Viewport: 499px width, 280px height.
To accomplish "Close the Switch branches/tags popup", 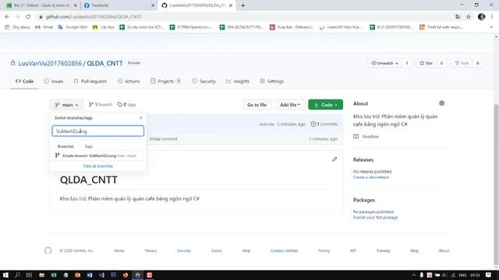I will [x=141, y=117].
